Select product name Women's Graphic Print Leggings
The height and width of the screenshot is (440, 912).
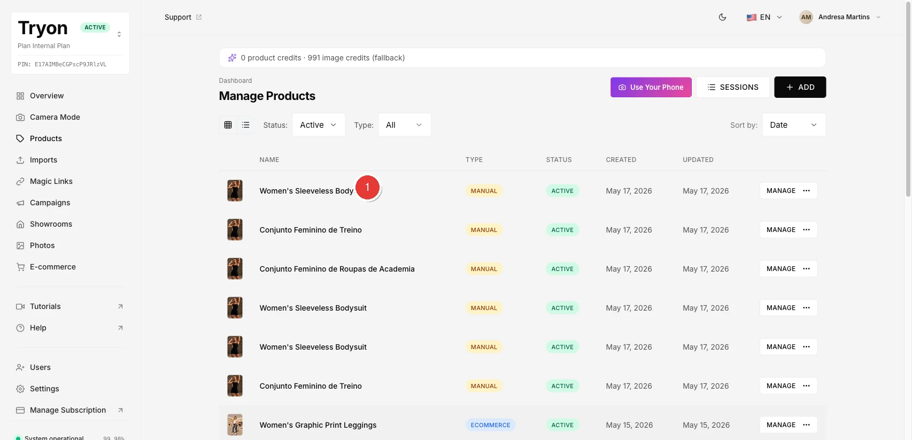(x=318, y=425)
